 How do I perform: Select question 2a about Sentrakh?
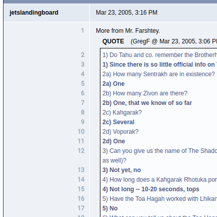point(158,74)
